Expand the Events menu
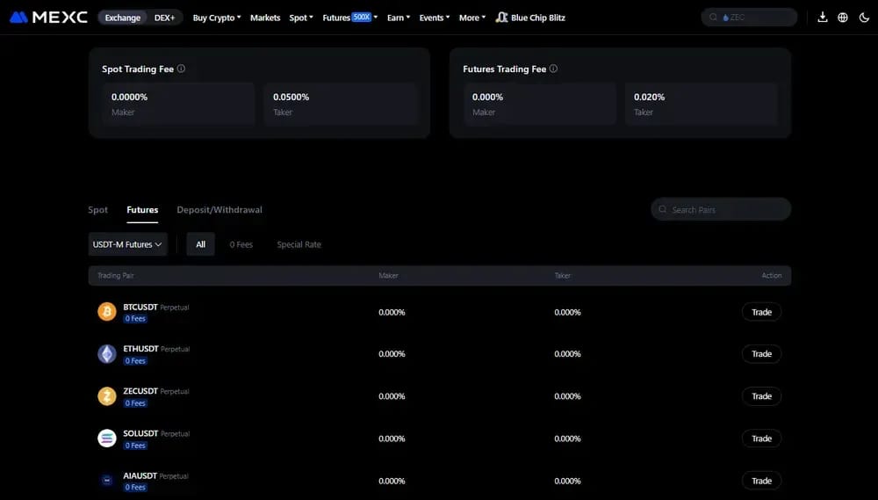The image size is (878, 500). pos(435,18)
